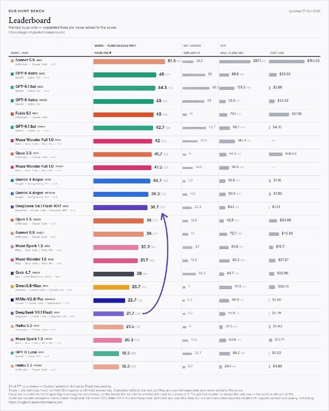Click the 287.1 min wall clock value
329x411 pixels.
click(x=259, y=61)
